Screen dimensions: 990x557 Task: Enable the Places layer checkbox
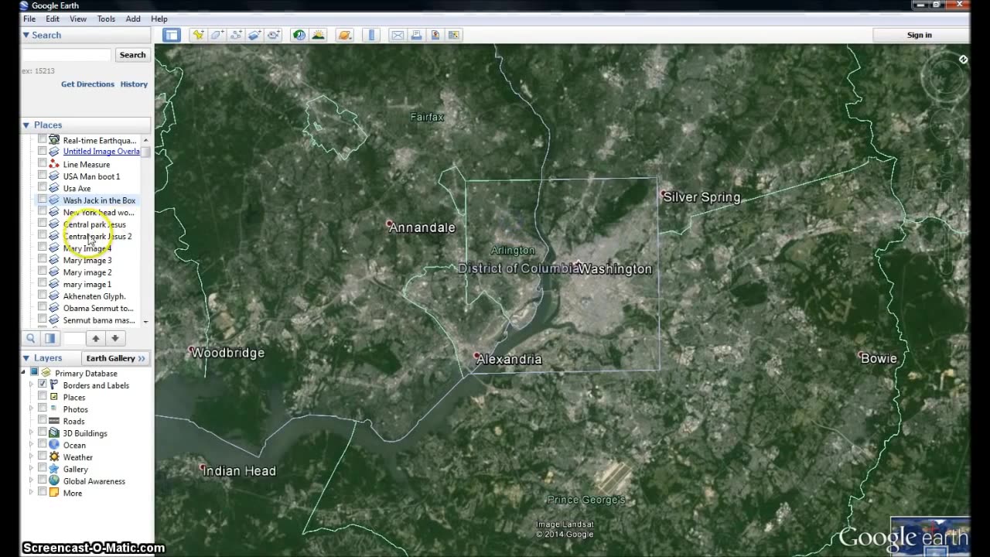pos(43,397)
